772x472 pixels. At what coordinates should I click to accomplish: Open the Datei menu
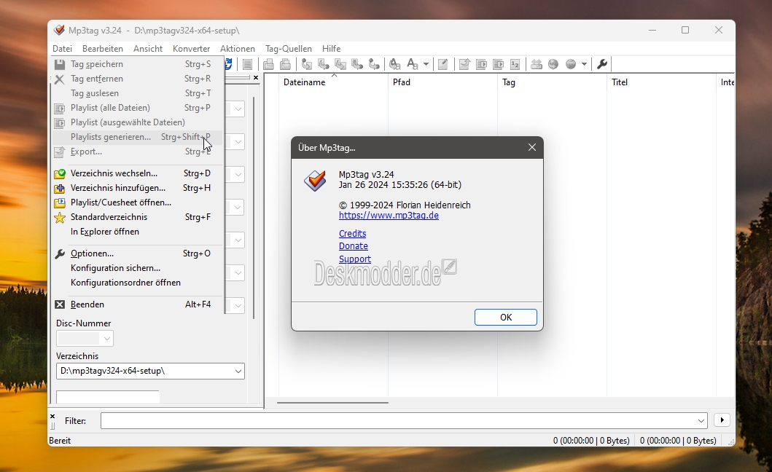[x=63, y=49]
